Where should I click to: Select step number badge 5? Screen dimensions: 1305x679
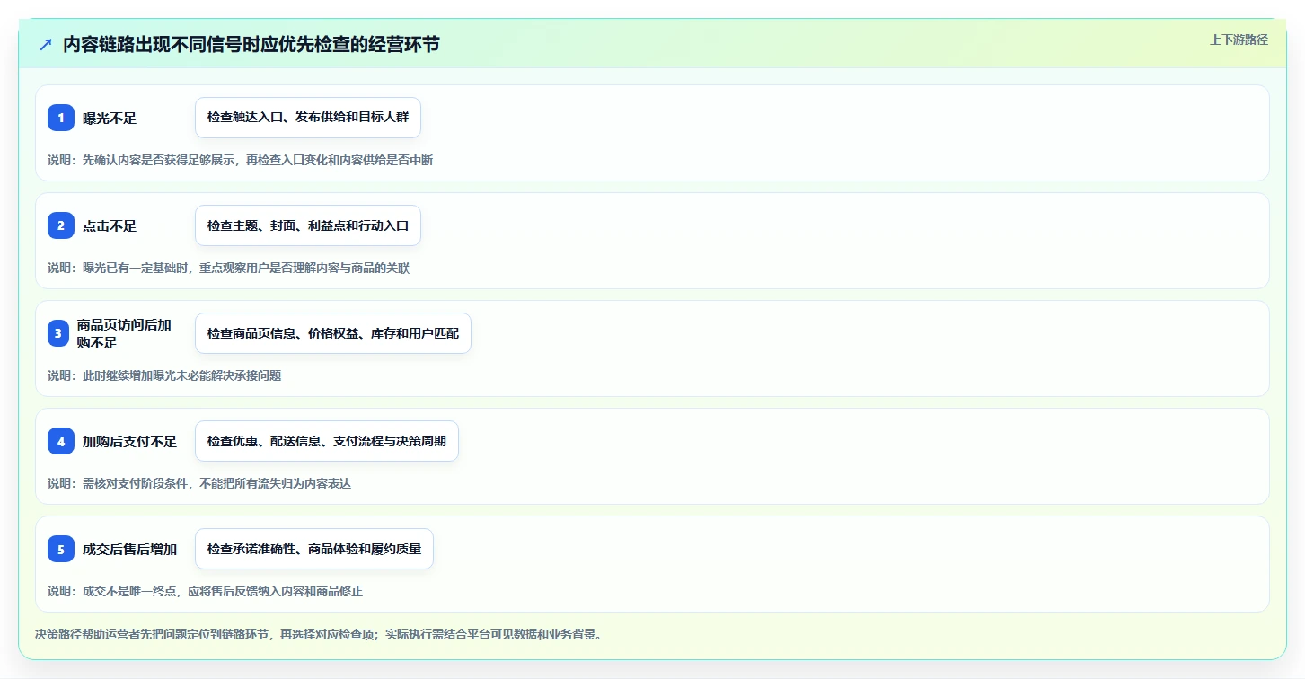pos(61,549)
